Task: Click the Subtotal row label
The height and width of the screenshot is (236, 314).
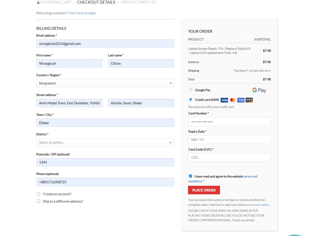Action: 193,62
